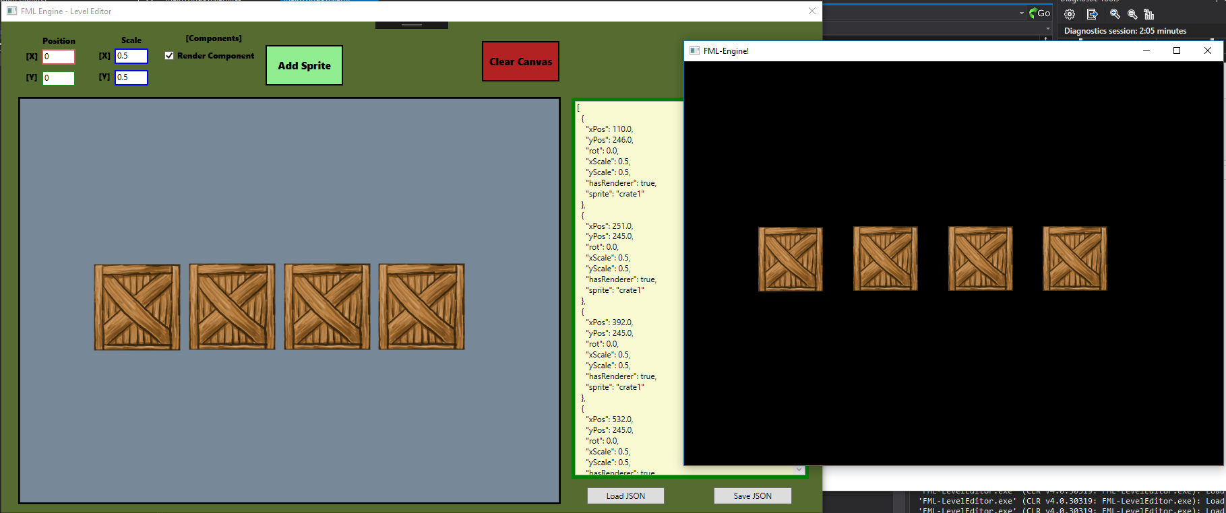
Task: Minimize the FML-Engine! window
Action: pos(1146,50)
